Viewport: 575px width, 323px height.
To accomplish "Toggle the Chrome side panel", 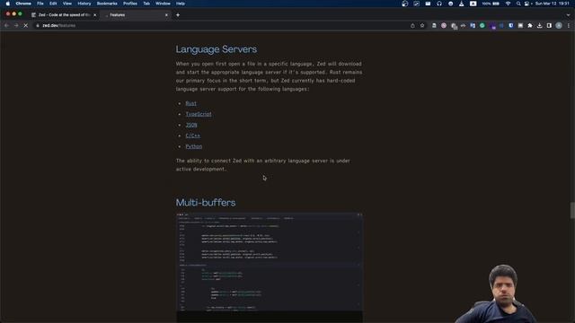I will point(549,26).
